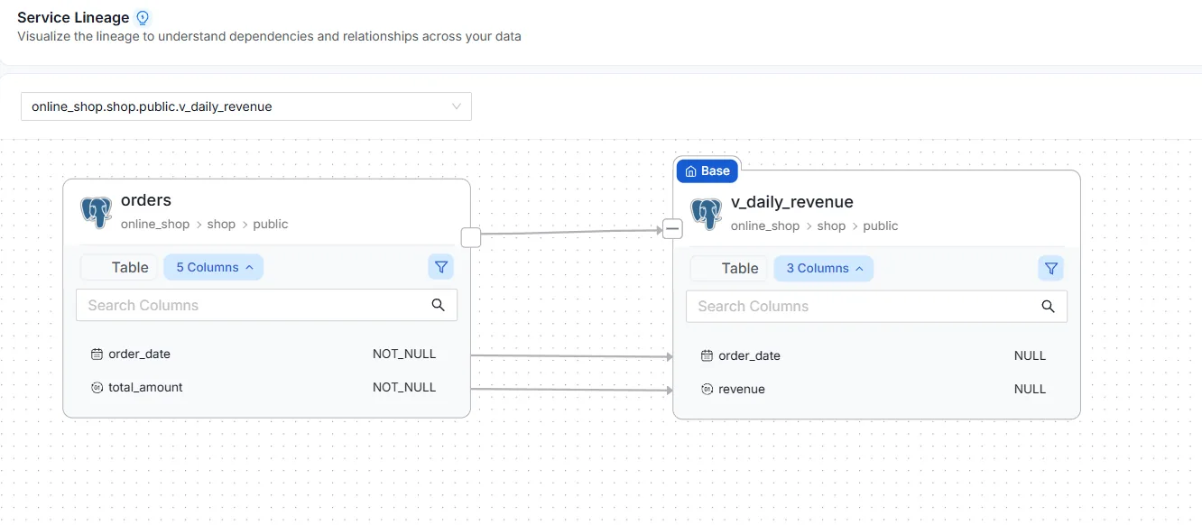
Task: Click shop breadcrumb under orders
Action: (x=221, y=224)
